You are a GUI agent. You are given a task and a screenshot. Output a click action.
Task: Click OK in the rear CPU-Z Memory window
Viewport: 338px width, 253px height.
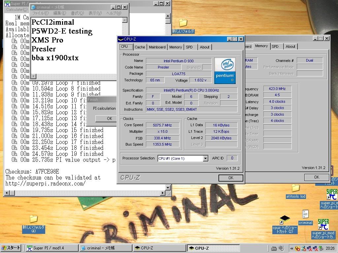click(x=317, y=177)
